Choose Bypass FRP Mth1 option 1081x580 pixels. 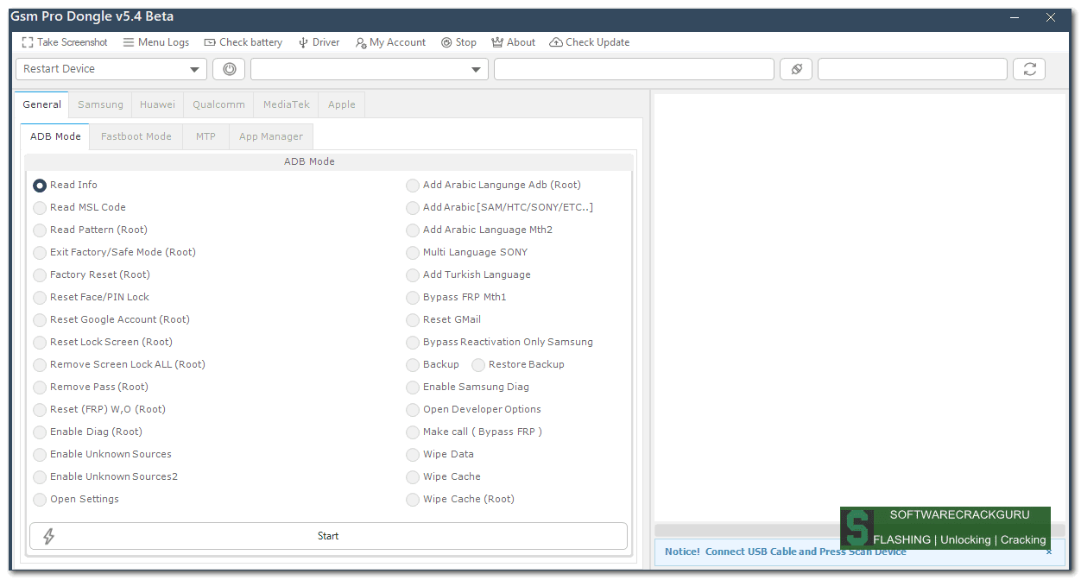(457, 297)
